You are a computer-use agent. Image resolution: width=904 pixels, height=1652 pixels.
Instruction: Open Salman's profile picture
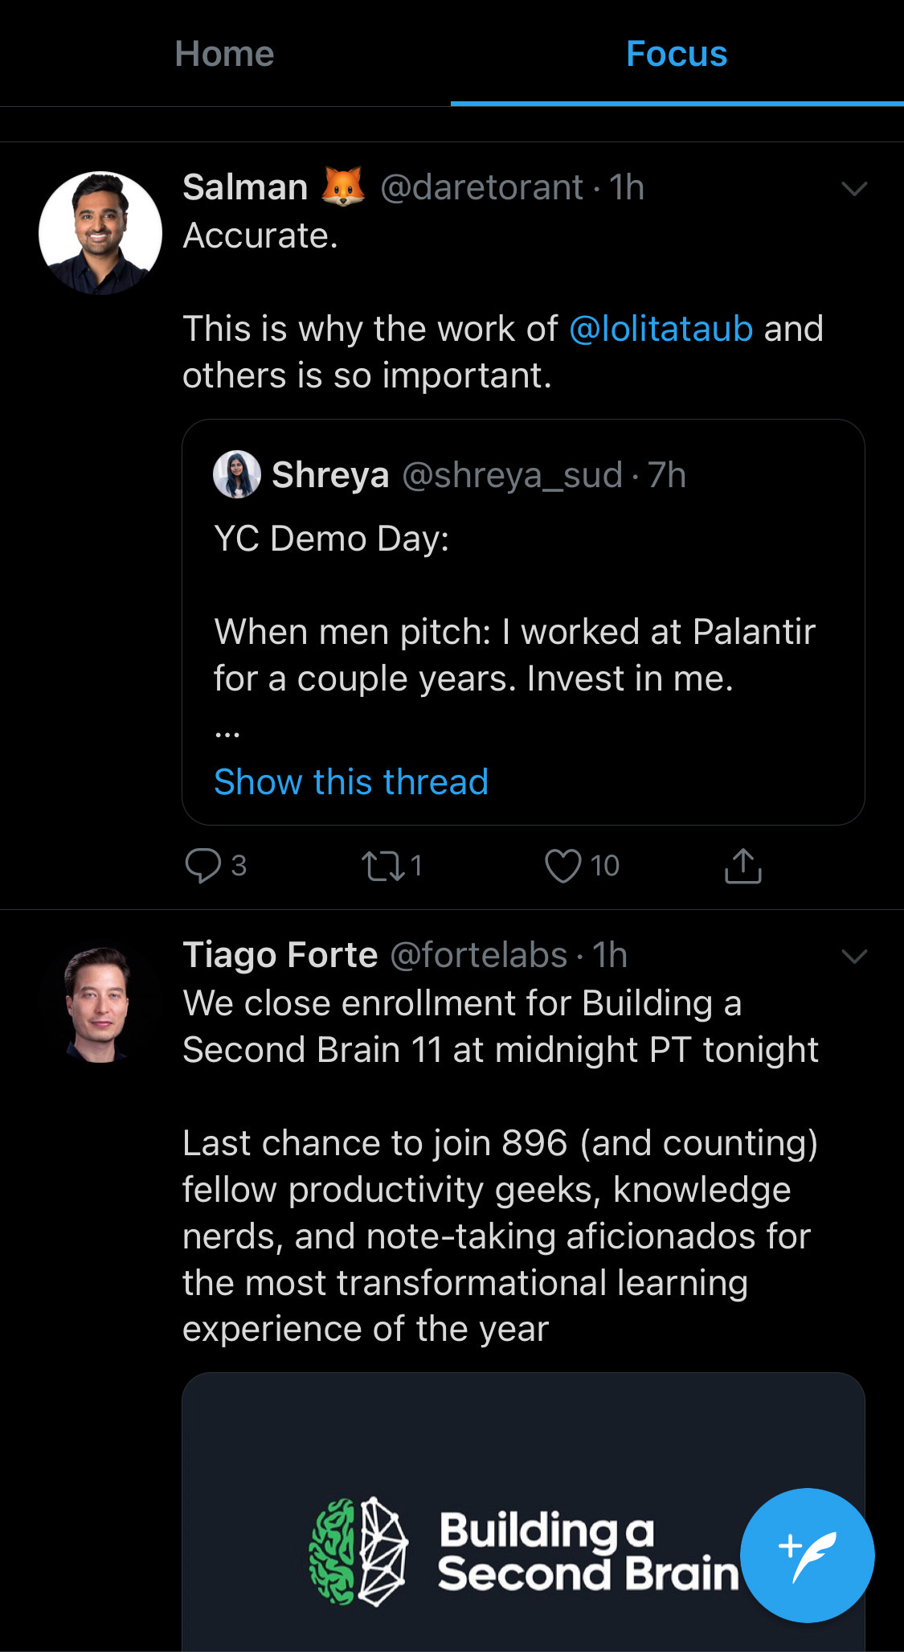(x=100, y=232)
